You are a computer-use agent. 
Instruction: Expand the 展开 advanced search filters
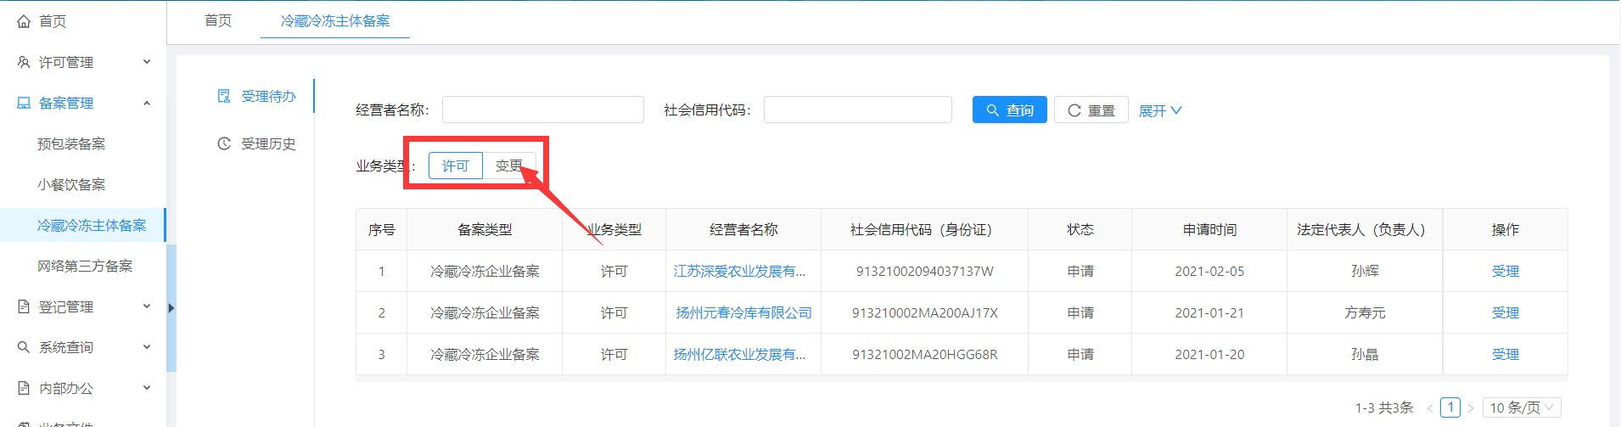coord(1159,111)
